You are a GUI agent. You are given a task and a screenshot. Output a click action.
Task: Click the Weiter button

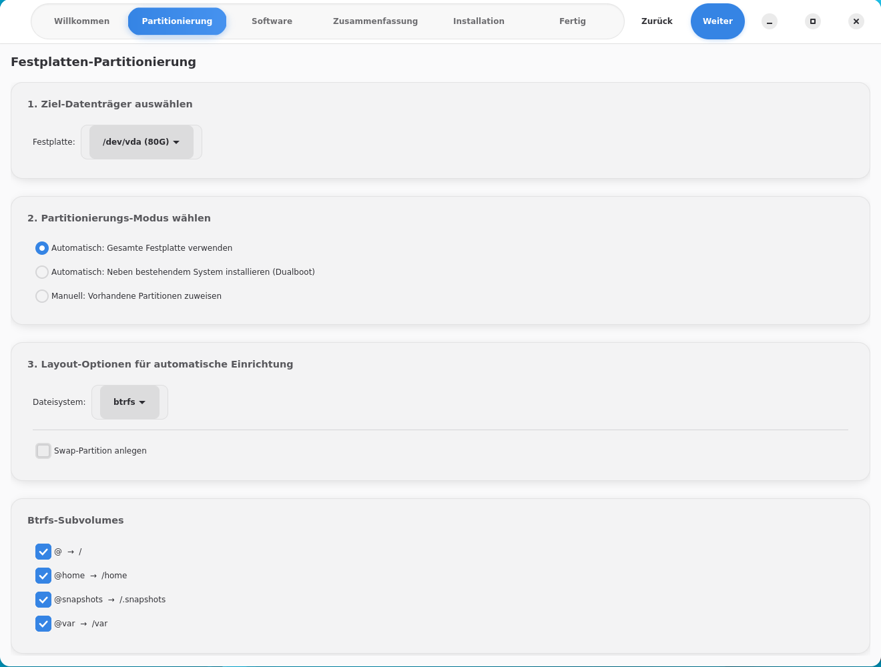tap(717, 21)
